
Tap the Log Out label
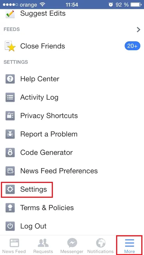coord(33,226)
